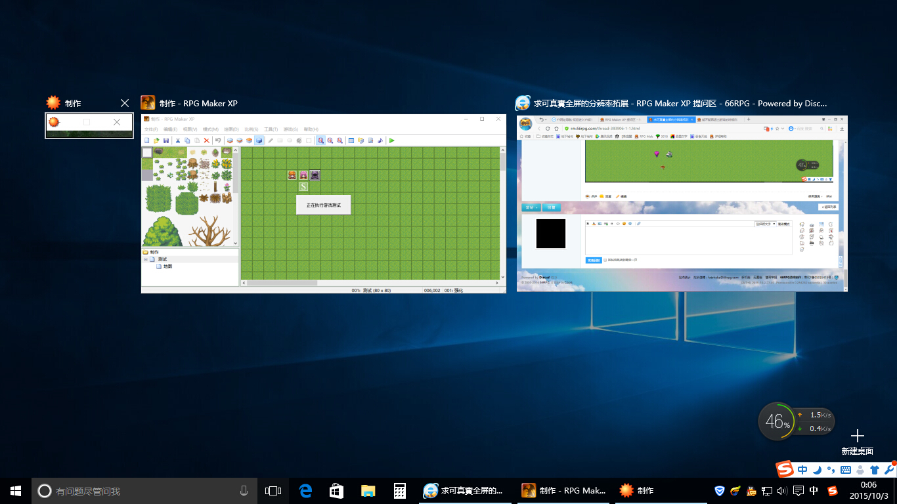Screen dimensions: 897x504
Task: Switch to 制作 - RPG Maker taskbar button
Action: pos(564,490)
